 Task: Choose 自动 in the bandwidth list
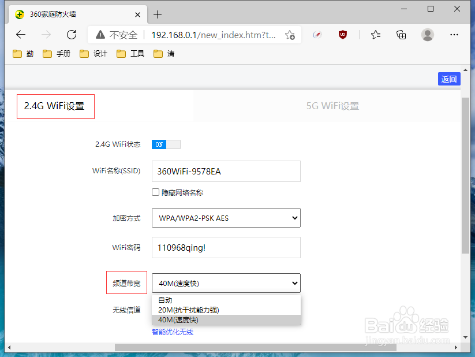tap(226, 300)
